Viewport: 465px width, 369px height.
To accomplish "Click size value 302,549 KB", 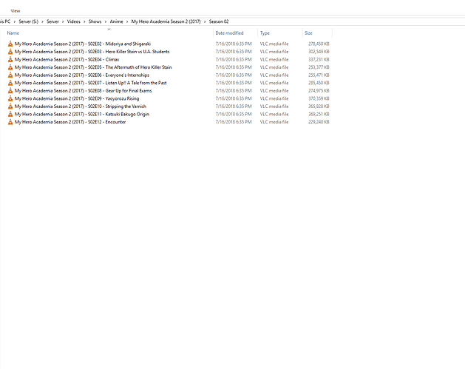I will (319, 52).
